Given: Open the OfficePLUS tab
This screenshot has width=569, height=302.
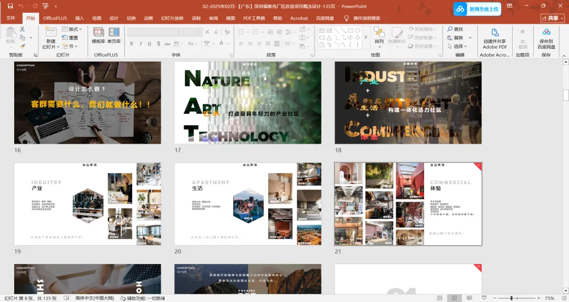Looking at the screenshot, I should pyautogui.click(x=55, y=18).
